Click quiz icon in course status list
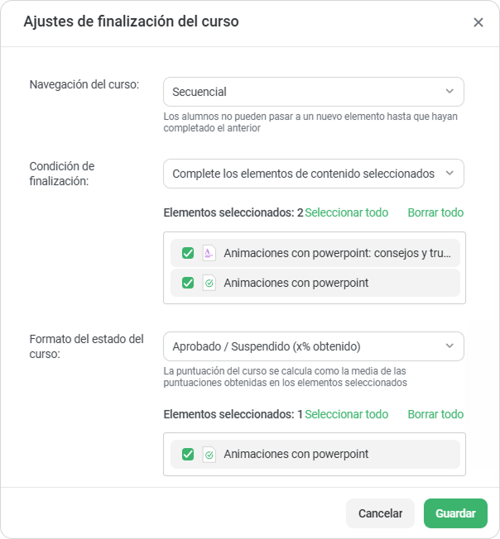 pos(209,455)
